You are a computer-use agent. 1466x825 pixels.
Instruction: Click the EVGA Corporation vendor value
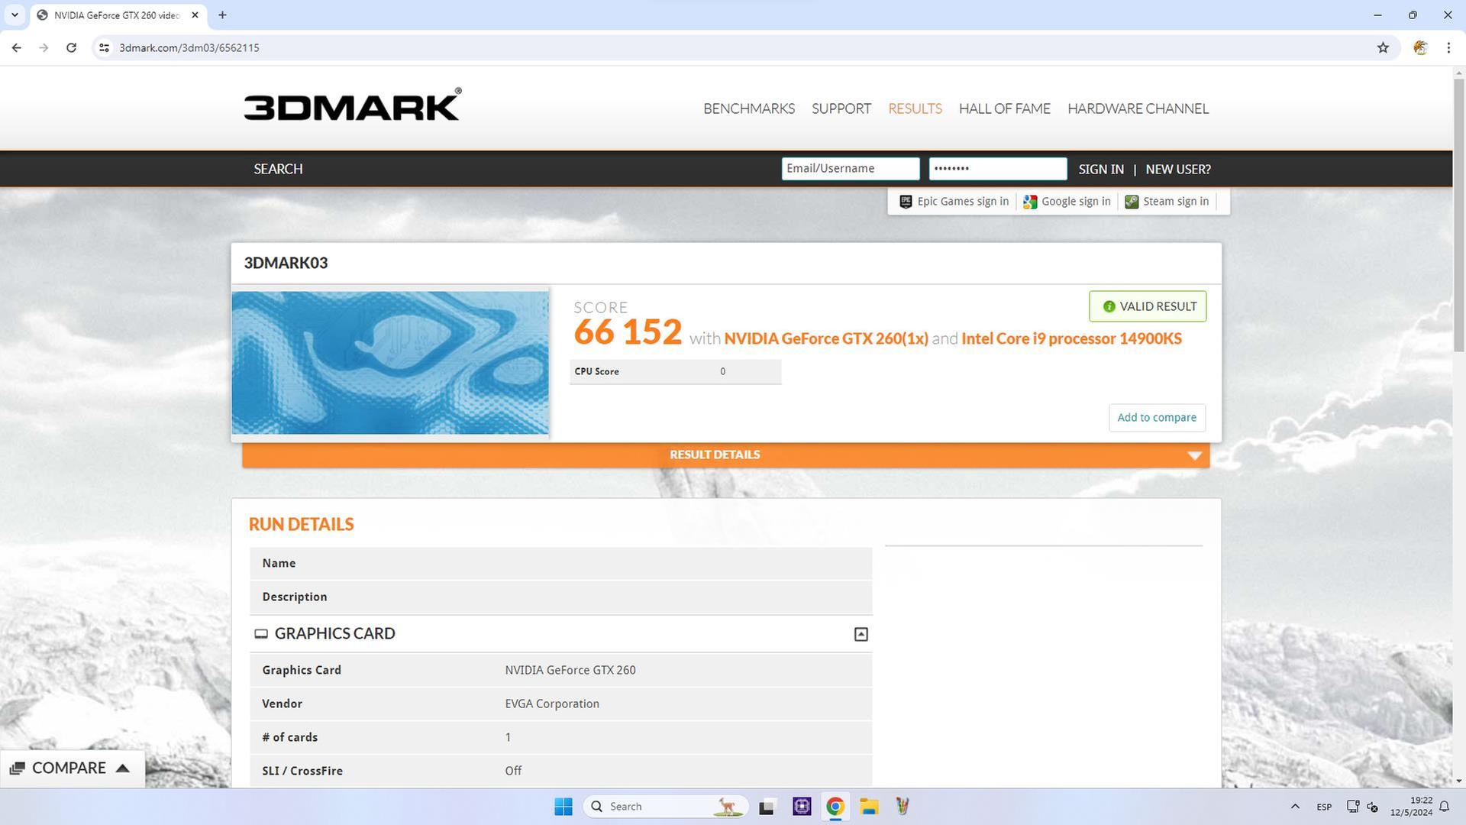(x=552, y=704)
